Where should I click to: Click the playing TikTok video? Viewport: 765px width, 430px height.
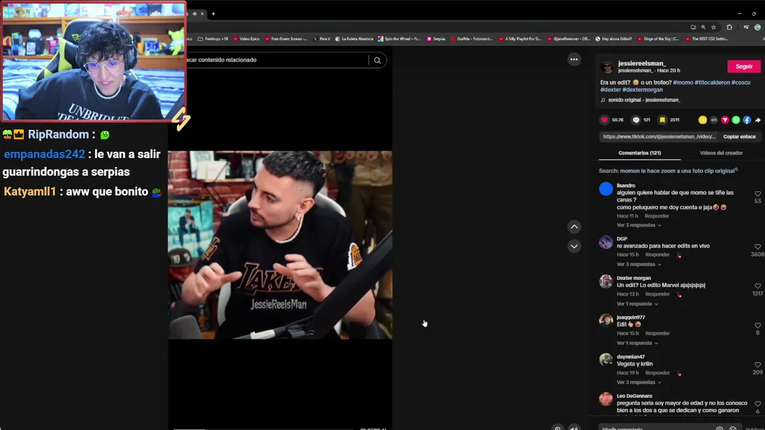point(280,245)
